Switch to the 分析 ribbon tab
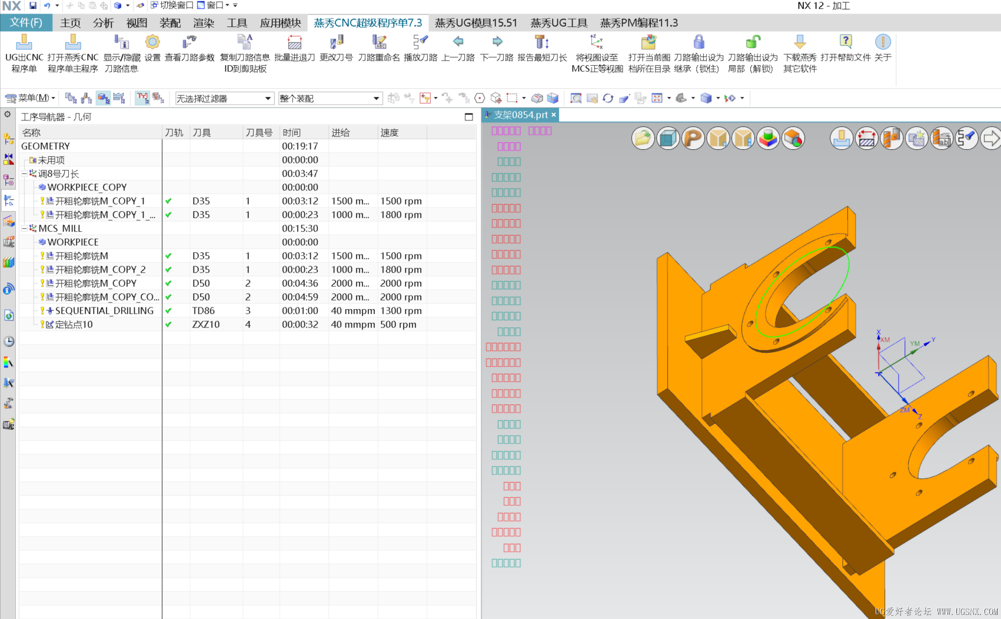 104,23
